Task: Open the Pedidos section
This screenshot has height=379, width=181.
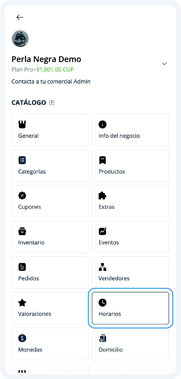Action: pyautogui.click(x=50, y=272)
